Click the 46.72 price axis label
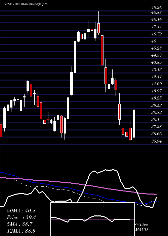This screenshot has width=168, height=236. [157, 34]
